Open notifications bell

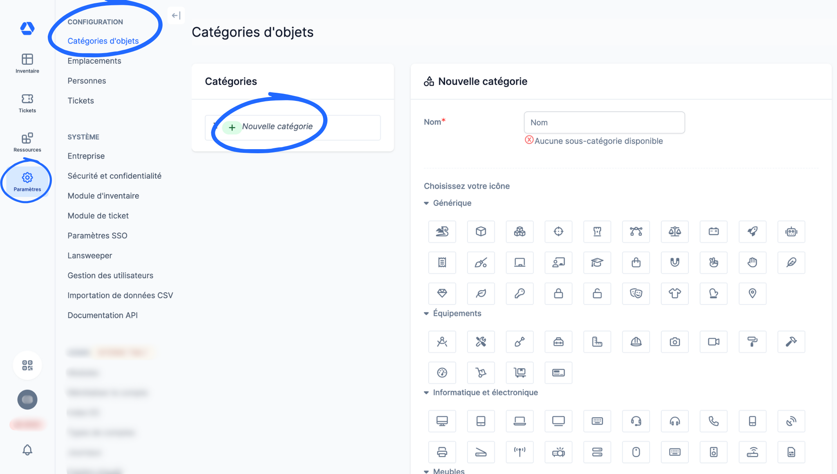(x=27, y=450)
